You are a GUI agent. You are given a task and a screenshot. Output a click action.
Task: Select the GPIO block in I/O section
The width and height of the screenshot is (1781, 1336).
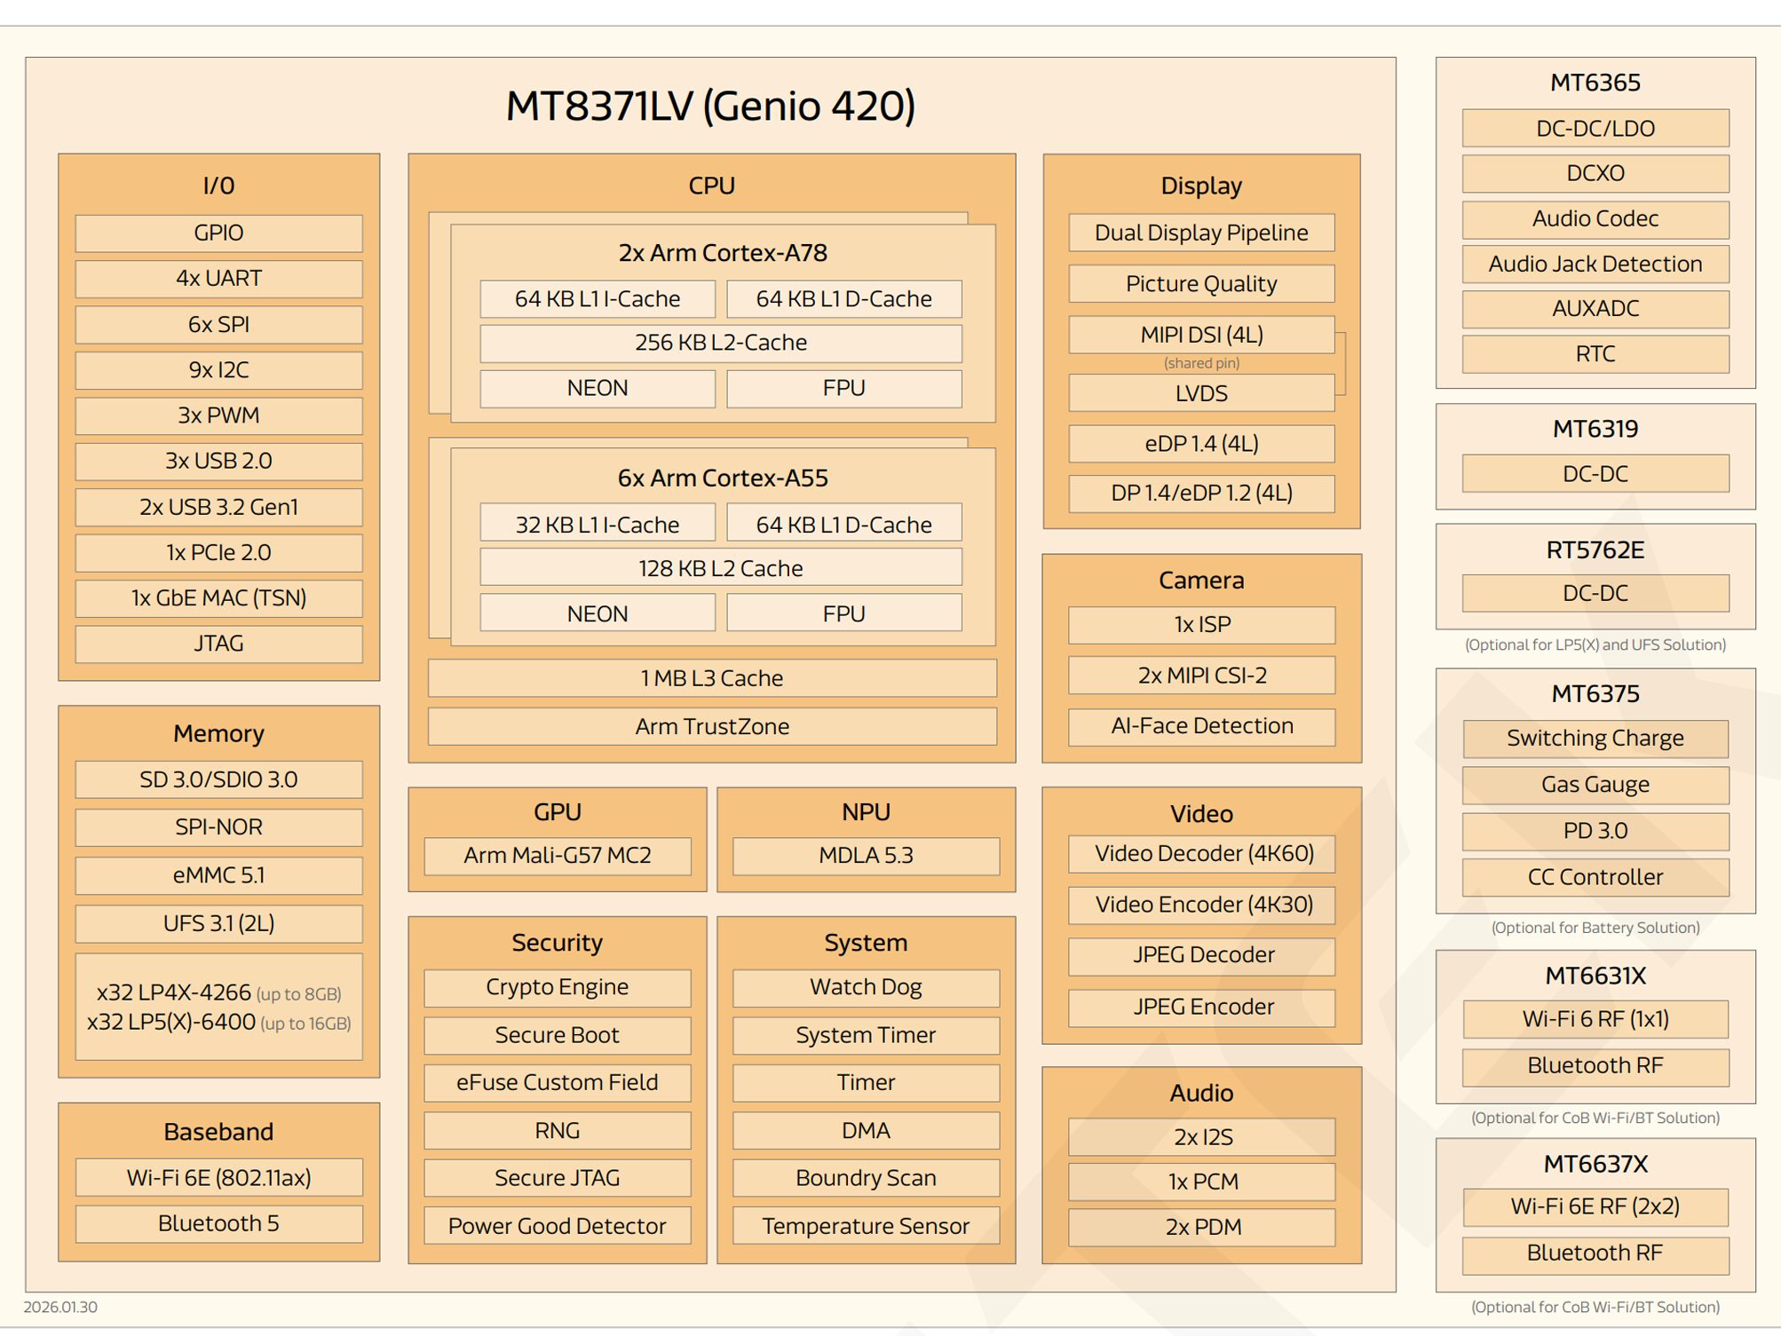click(x=218, y=233)
